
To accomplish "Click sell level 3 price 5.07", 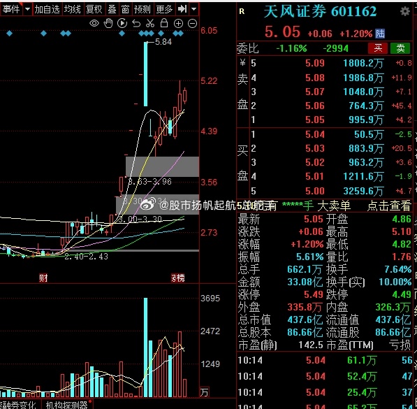I will click(x=315, y=92).
